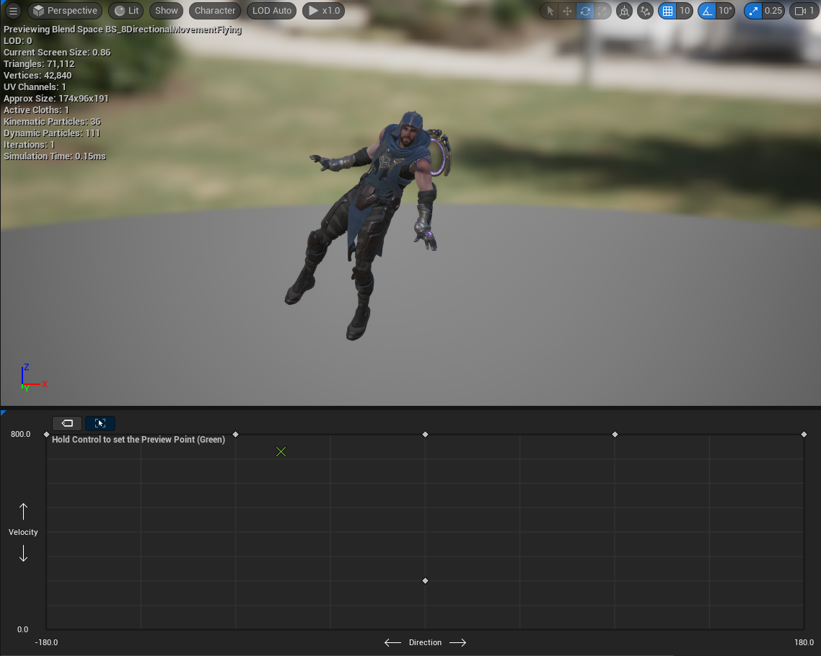Open the scale snap value 0.25 dropdown
821x656 pixels.
coord(773,11)
